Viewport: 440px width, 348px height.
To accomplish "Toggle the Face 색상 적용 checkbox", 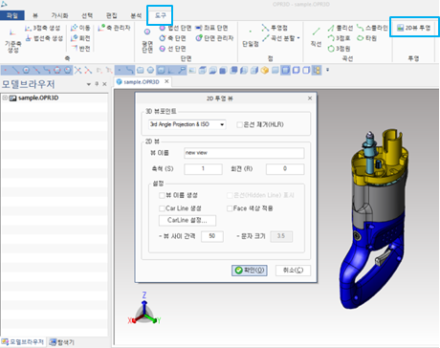I will coord(230,208).
